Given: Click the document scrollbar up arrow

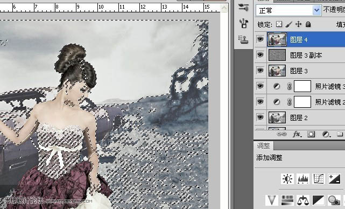Looking at the screenshot, I should [x=224, y=9].
